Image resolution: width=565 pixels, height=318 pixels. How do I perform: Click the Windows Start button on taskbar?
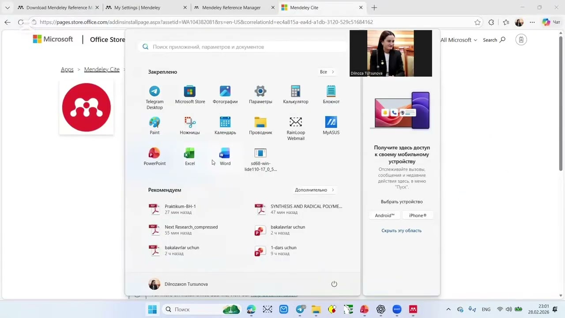(x=152, y=310)
